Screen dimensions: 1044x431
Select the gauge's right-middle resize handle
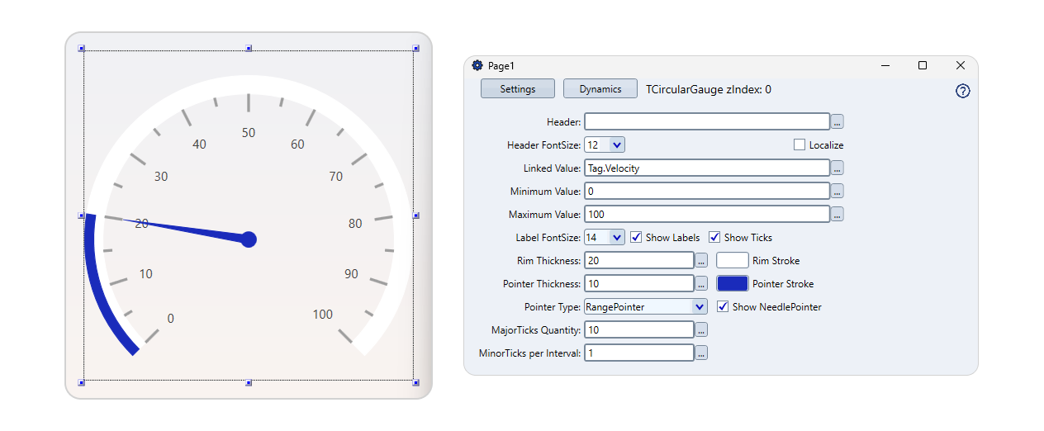pyautogui.click(x=416, y=215)
